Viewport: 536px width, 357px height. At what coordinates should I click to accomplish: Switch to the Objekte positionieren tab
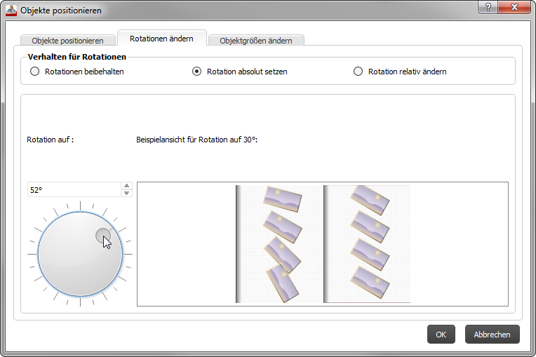coord(67,41)
